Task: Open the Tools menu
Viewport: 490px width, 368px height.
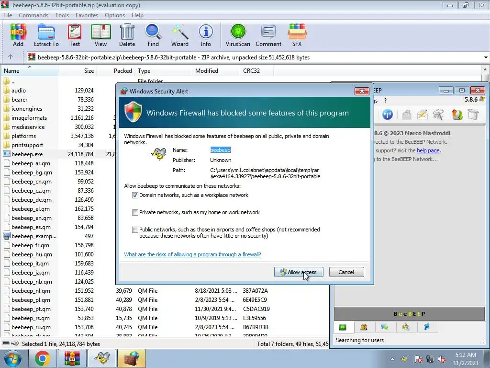Action: tap(62, 15)
